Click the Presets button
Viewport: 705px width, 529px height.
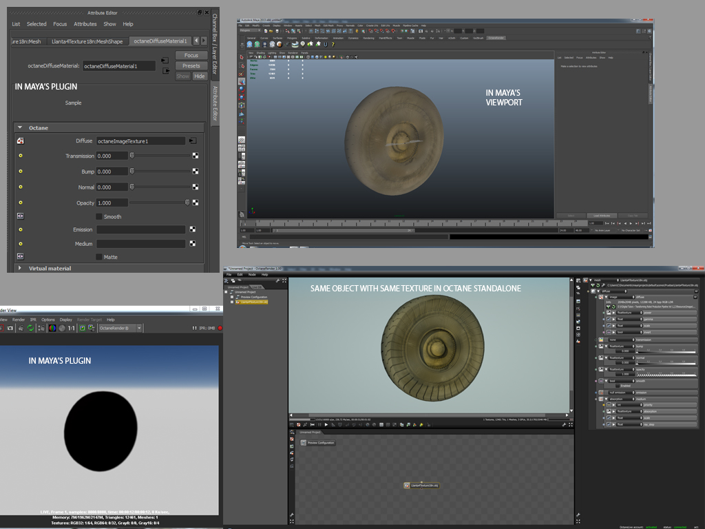coord(191,66)
